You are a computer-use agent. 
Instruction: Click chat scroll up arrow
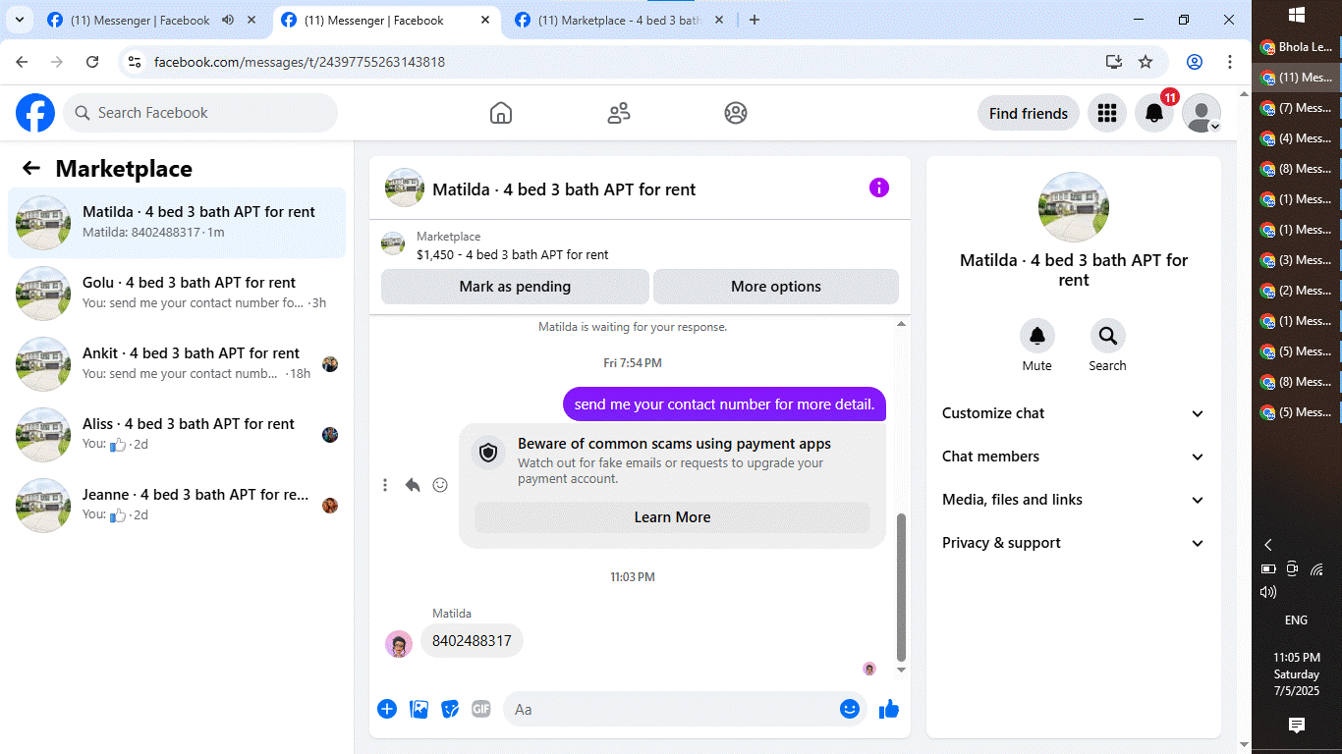[x=902, y=324]
